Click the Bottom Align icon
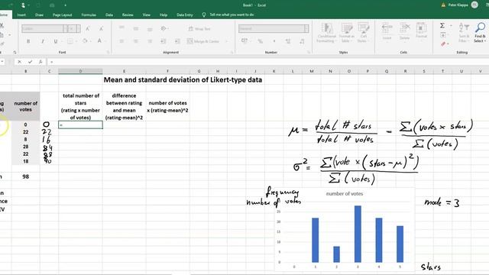Screen dimensions: 489x275 150,29
